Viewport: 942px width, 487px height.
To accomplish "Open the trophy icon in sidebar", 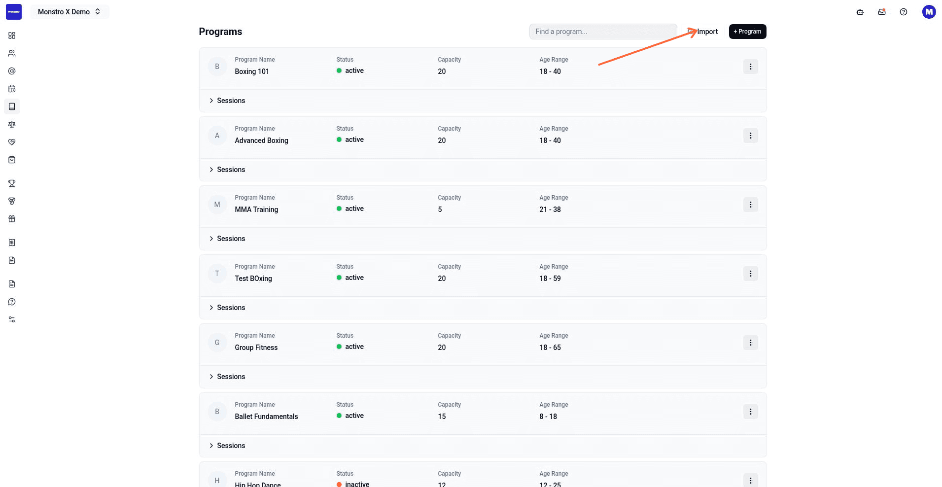I will [12, 183].
